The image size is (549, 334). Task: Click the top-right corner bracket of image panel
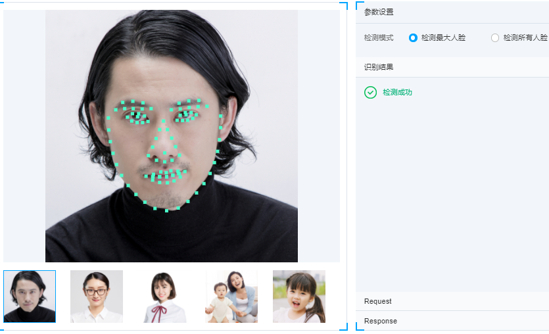point(343,6)
